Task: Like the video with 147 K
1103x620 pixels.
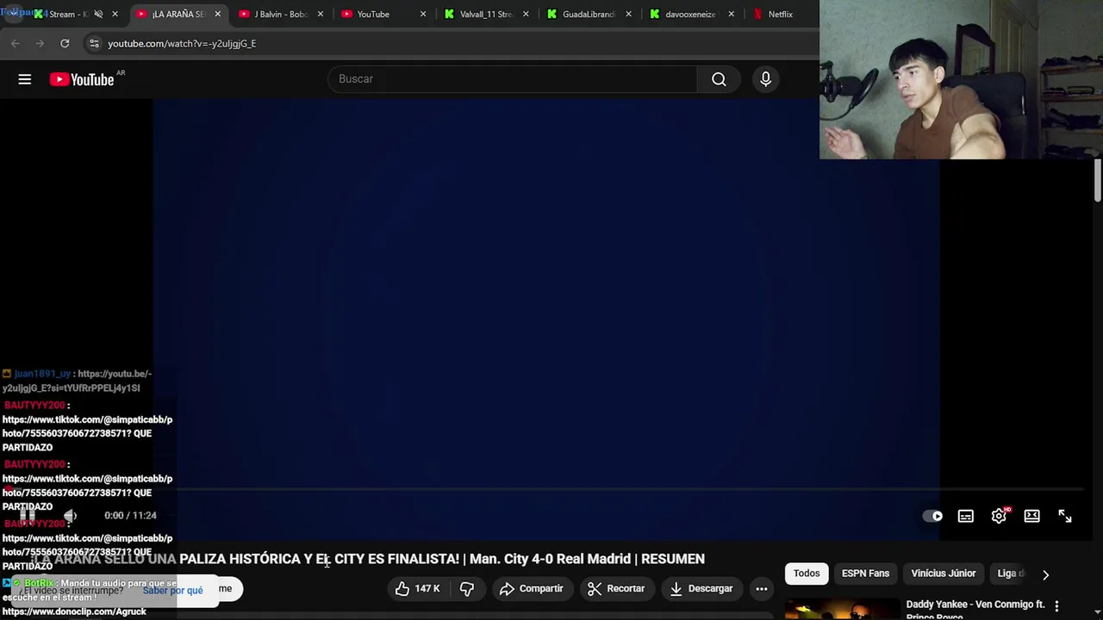Action: pos(418,589)
